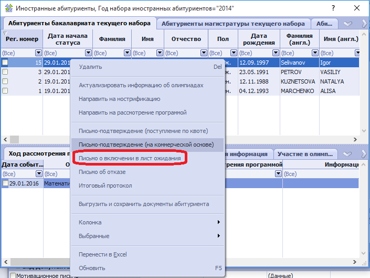
Task: Open the Ход рассмотрения tab
Action: coord(37,153)
